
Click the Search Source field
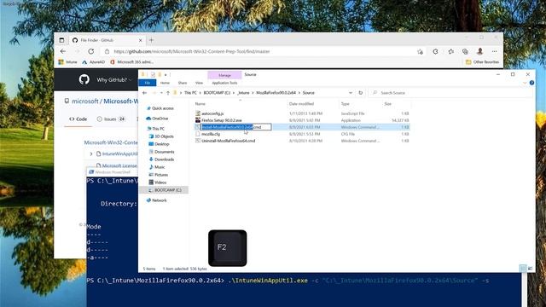point(450,93)
